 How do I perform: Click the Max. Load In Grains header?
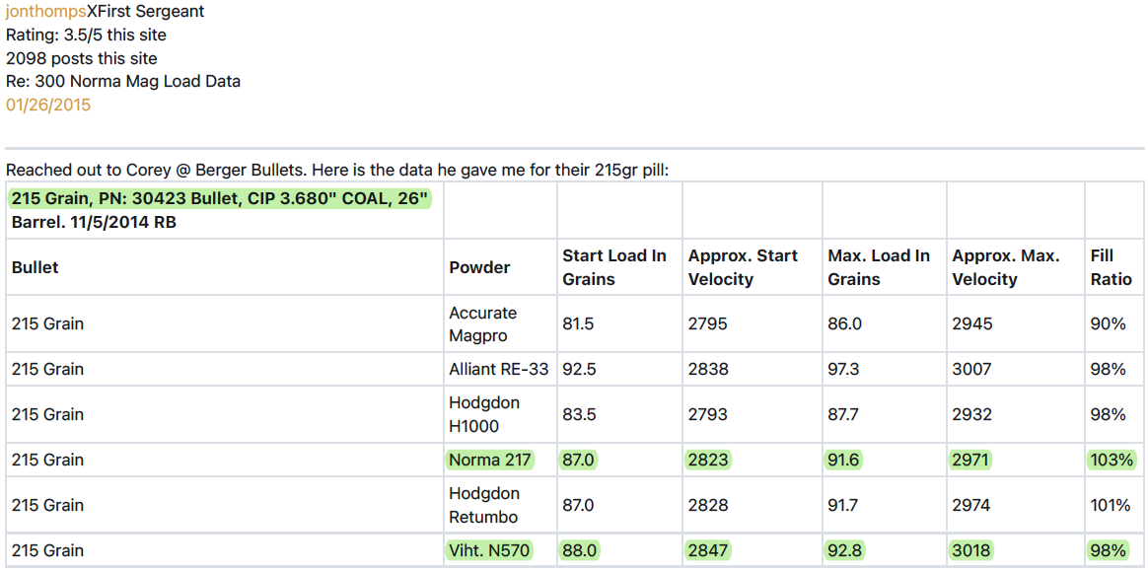tap(878, 267)
